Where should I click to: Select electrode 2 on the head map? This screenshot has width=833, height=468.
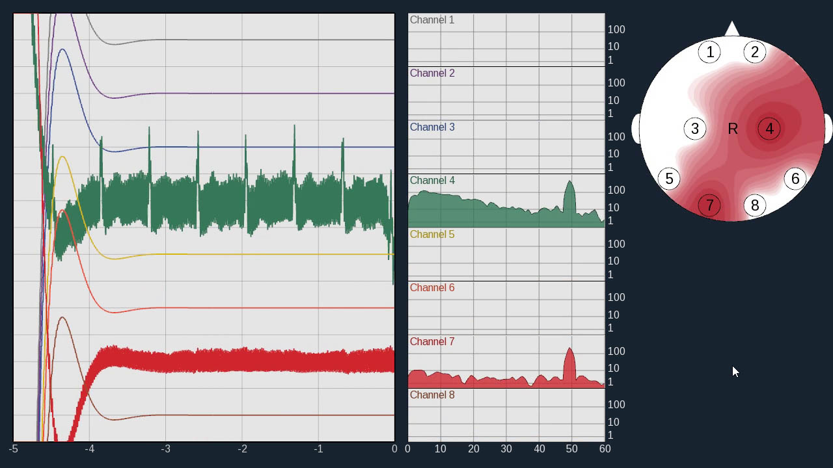(x=755, y=52)
